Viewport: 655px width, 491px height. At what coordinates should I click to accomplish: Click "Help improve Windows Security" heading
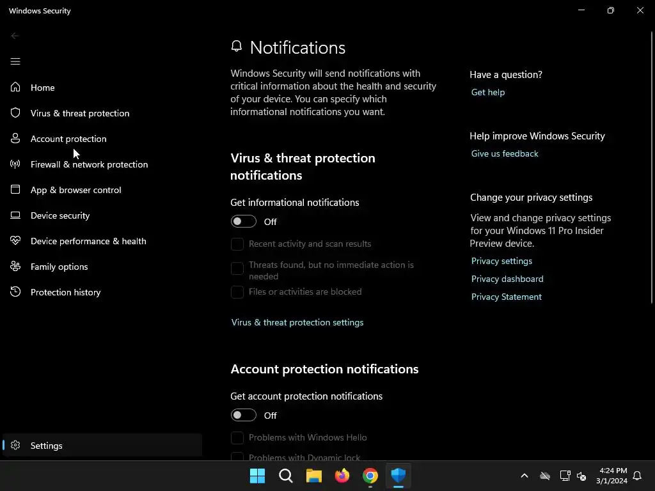point(537,136)
